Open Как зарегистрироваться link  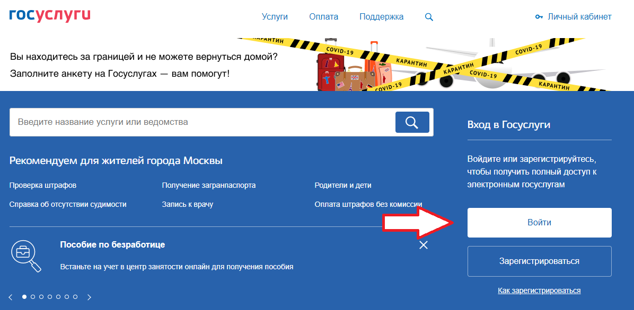[540, 290]
